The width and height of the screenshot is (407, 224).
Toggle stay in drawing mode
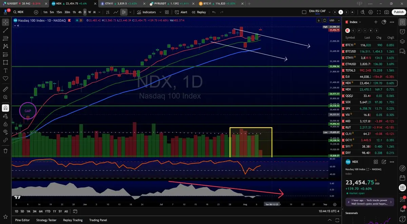click(5, 116)
